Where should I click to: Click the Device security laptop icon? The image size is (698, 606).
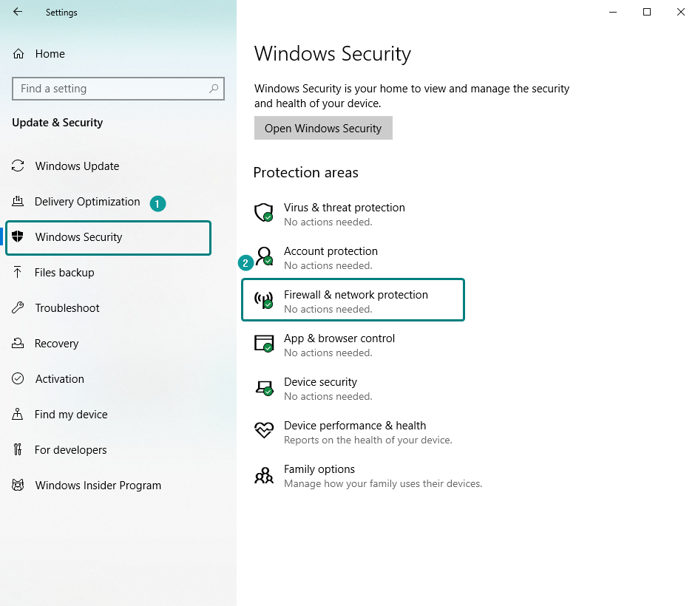264,387
